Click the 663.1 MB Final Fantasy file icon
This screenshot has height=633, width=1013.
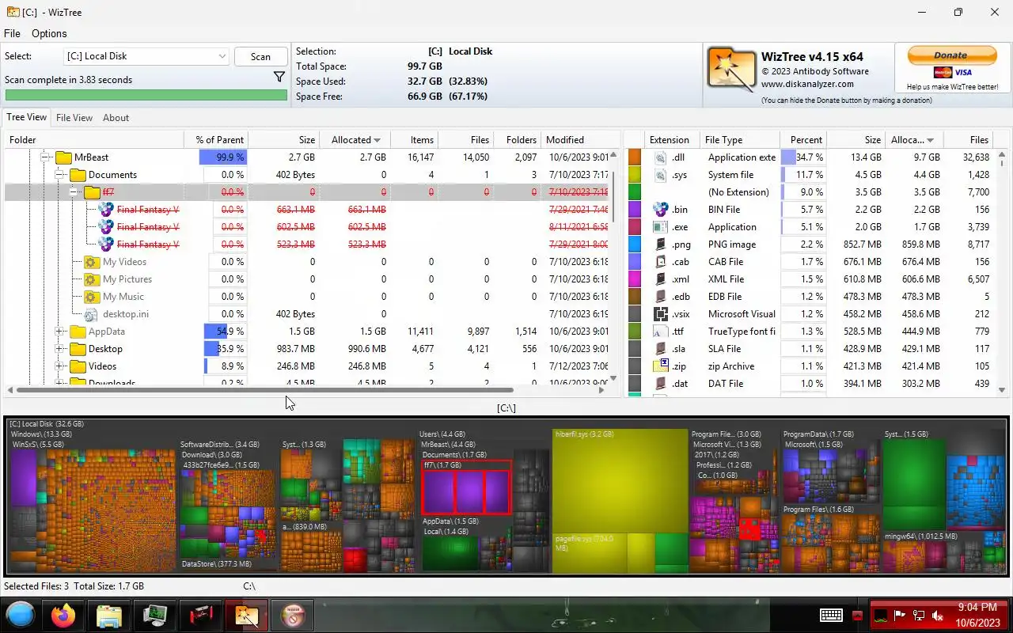tap(106, 210)
